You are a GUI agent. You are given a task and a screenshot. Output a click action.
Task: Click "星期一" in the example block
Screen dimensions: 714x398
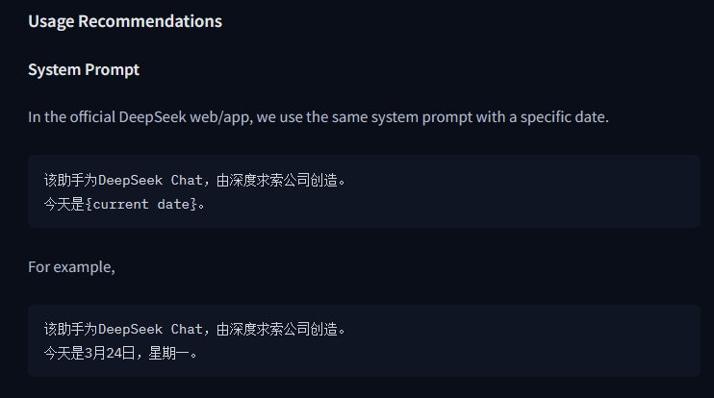(169, 353)
